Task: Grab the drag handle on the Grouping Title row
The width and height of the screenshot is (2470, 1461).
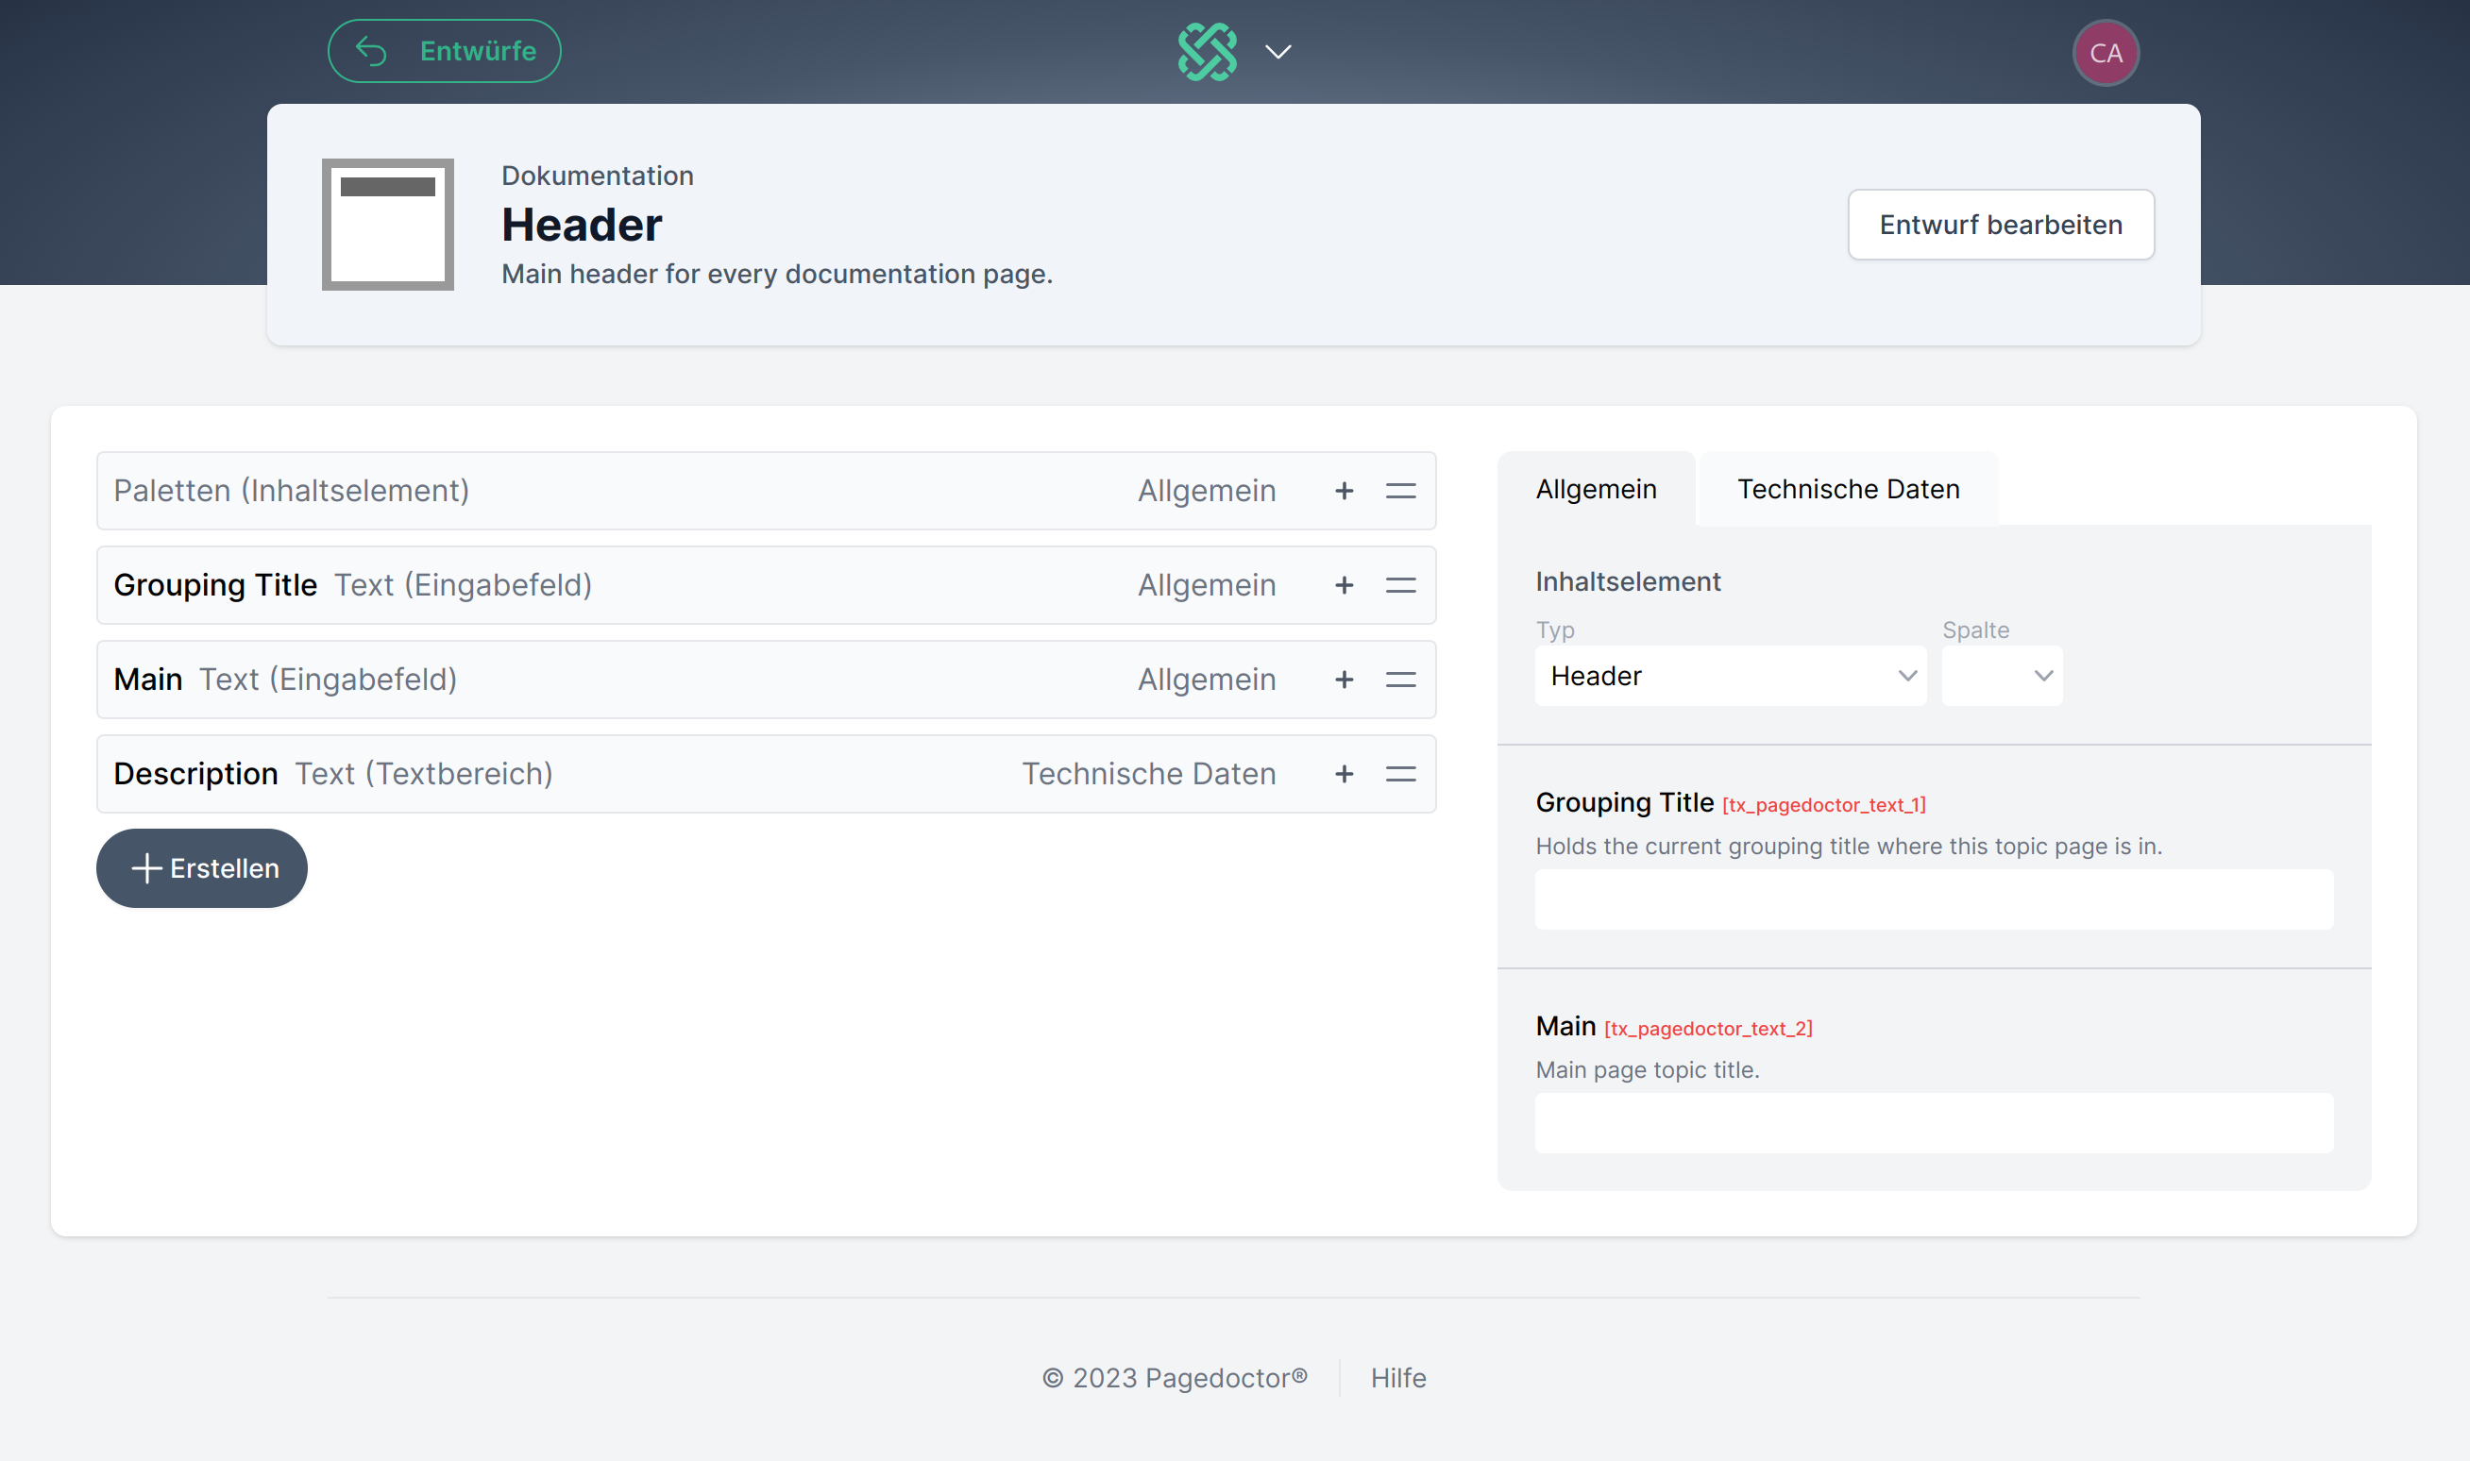Action: [x=1400, y=585]
